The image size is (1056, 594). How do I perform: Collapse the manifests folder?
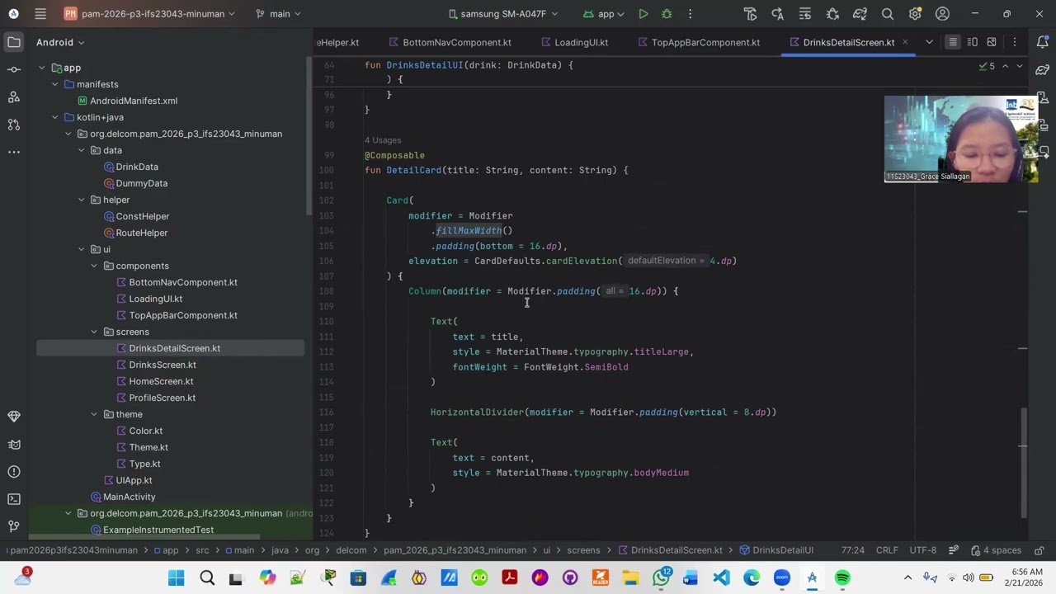coord(55,84)
